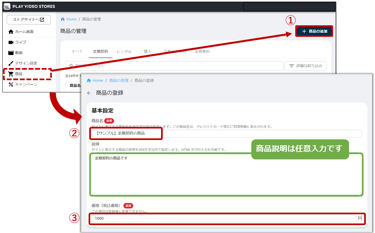Open the ストアサイトへ external link button
This screenshot has width=375, height=233.
coord(29,20)
